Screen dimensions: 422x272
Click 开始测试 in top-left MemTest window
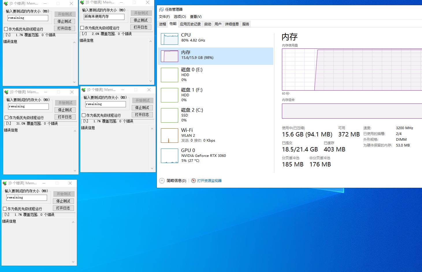click(64, 14)
